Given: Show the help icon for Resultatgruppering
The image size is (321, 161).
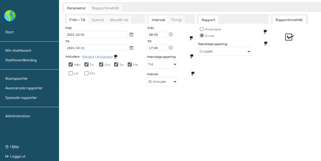Looking at the screenshot, I should (x=266, y=43).
